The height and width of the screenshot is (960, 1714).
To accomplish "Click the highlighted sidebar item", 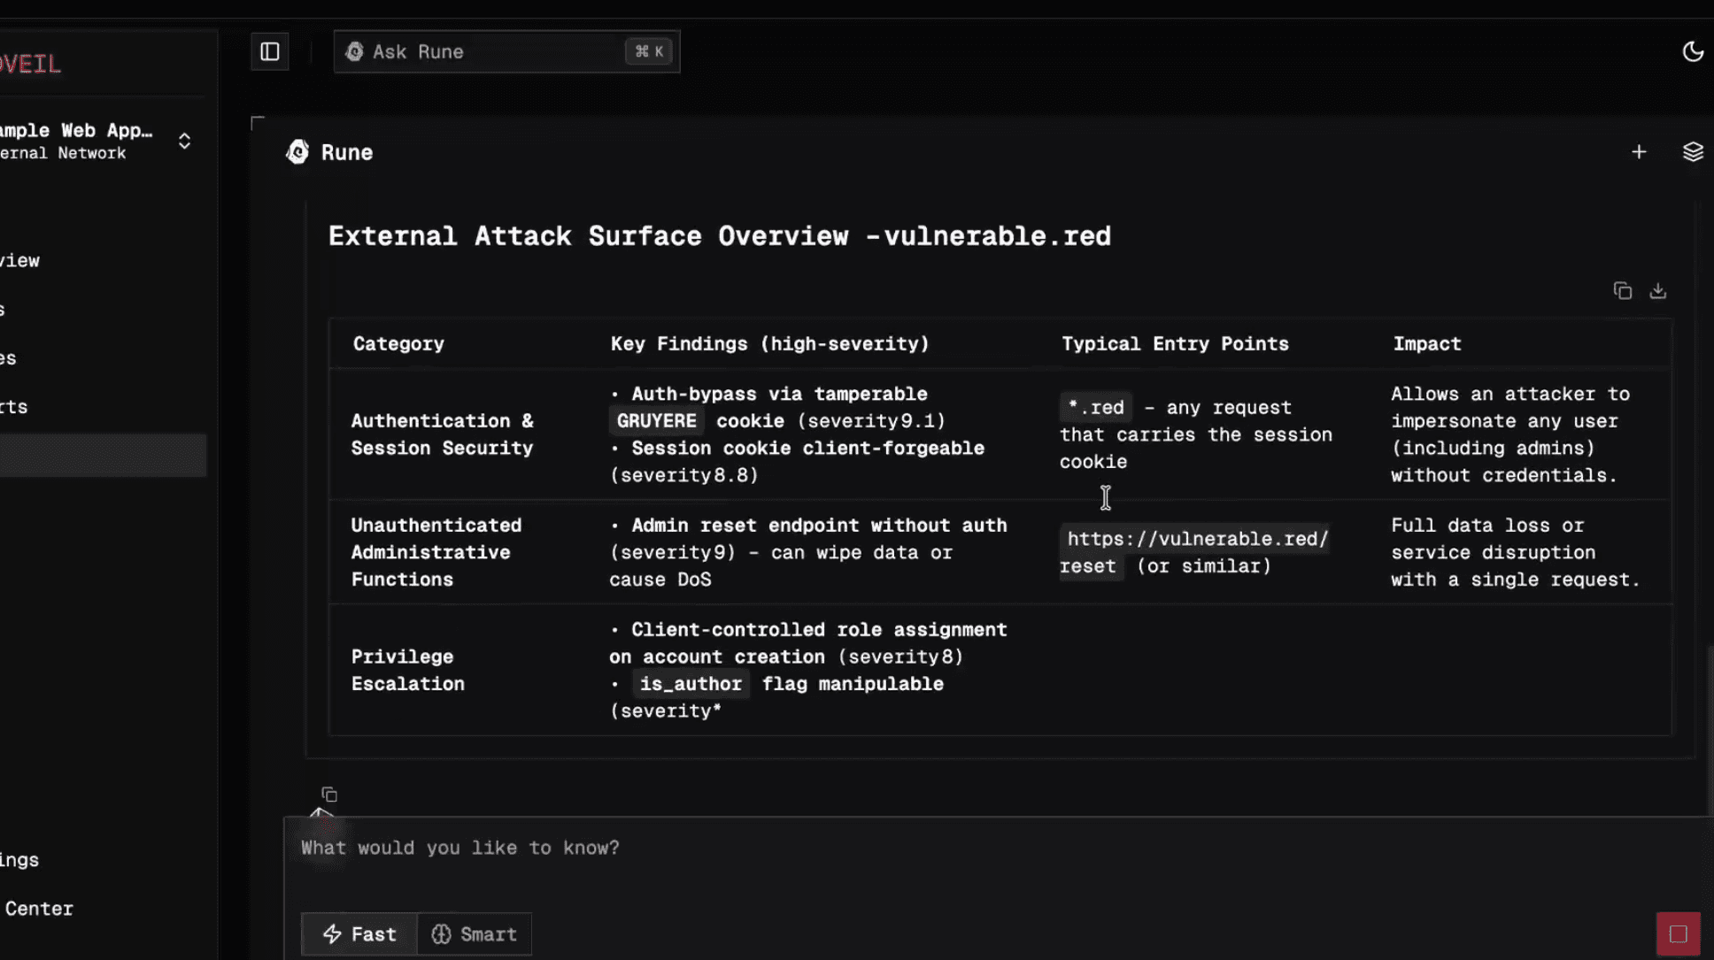I will click(x=103, y=456).
